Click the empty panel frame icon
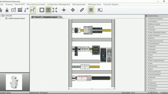The height and width of the screenshot is (94, 168). point(42,10)
